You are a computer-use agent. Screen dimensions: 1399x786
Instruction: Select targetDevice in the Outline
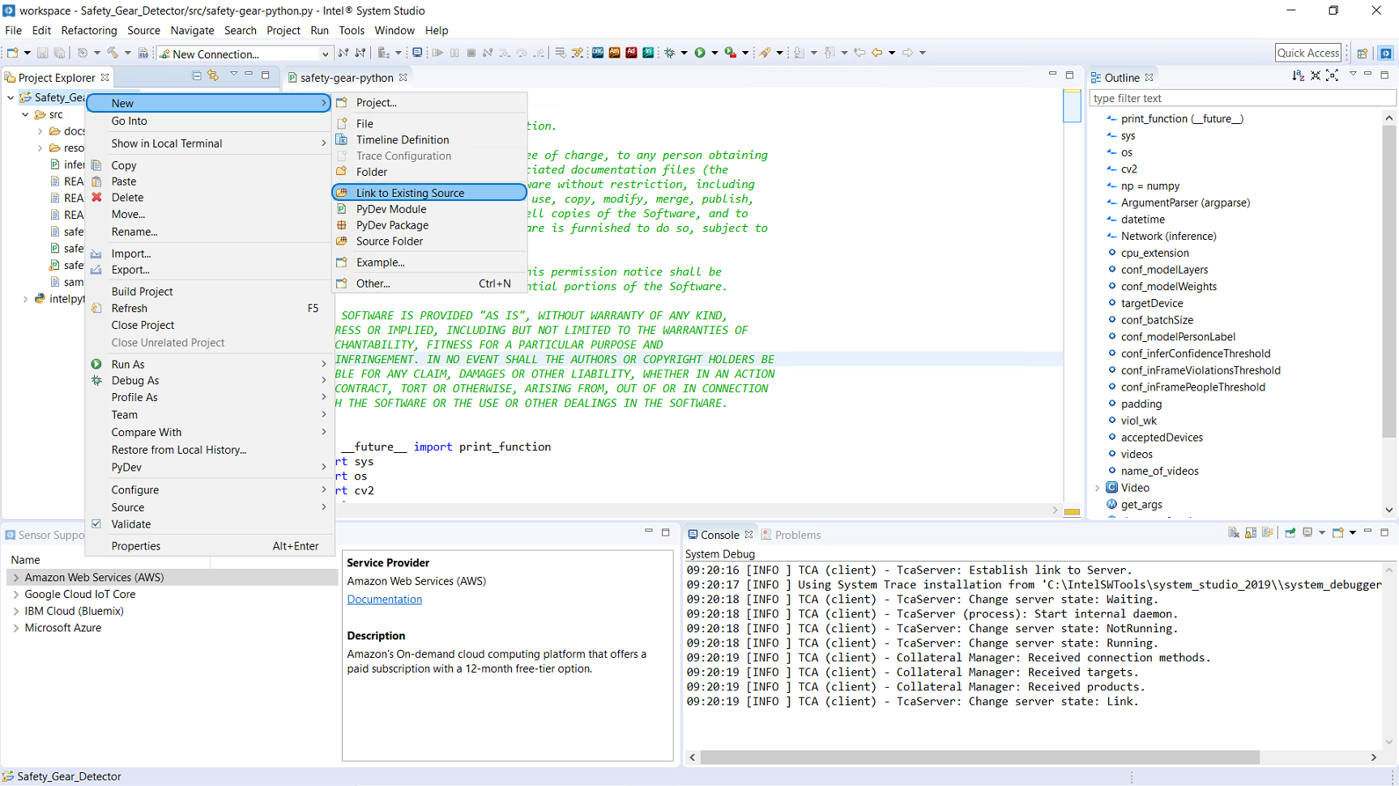1152,303
